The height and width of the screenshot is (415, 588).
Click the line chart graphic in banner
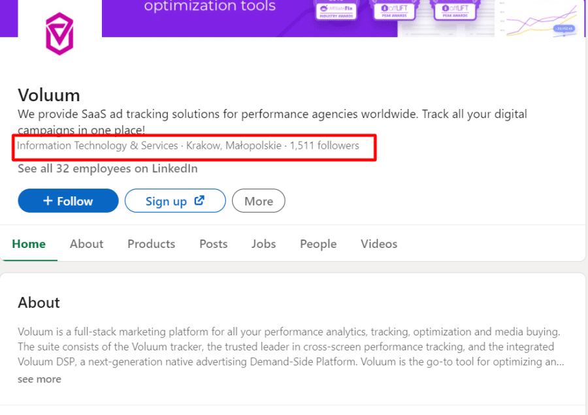[541, 21]
